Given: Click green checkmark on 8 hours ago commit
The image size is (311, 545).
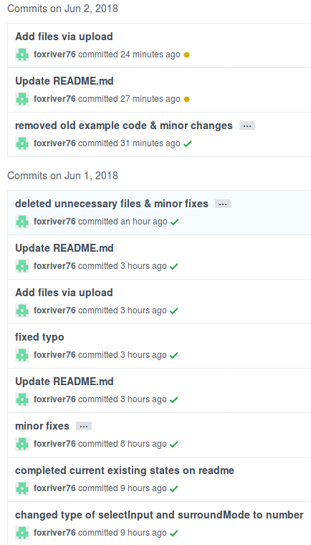Looking at the screenshot, I should [173, 444].
